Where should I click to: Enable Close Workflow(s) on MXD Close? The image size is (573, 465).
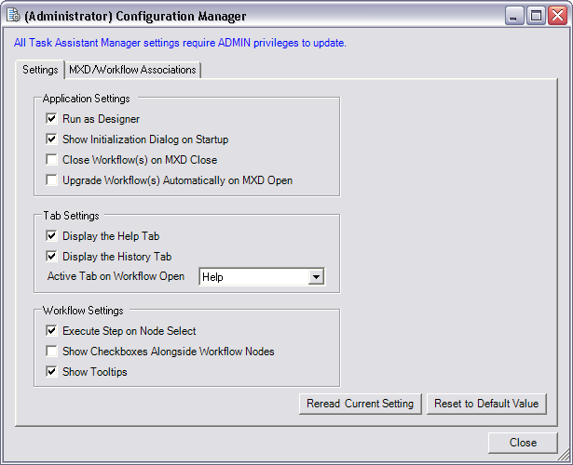(51, 160)
